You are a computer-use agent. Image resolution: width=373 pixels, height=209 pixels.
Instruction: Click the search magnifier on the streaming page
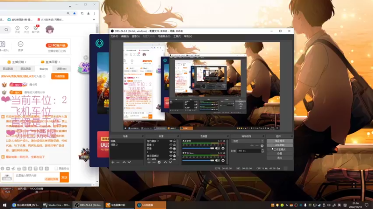pos(6,30)
